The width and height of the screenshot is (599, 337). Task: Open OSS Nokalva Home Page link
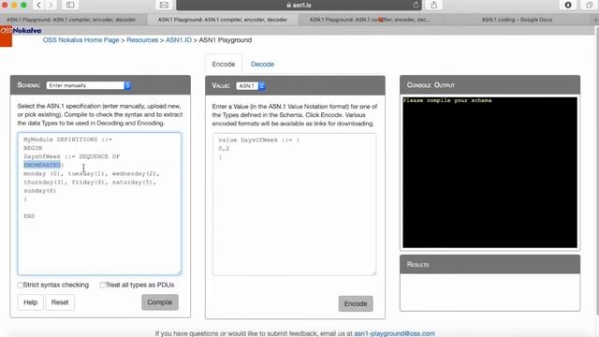(x=80, y=40)
